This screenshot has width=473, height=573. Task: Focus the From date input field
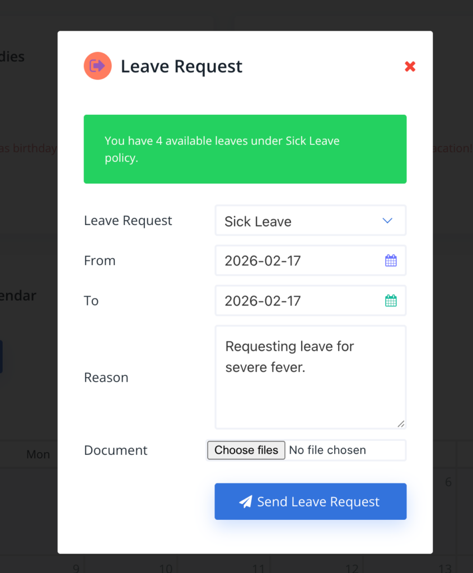(297, 261)
